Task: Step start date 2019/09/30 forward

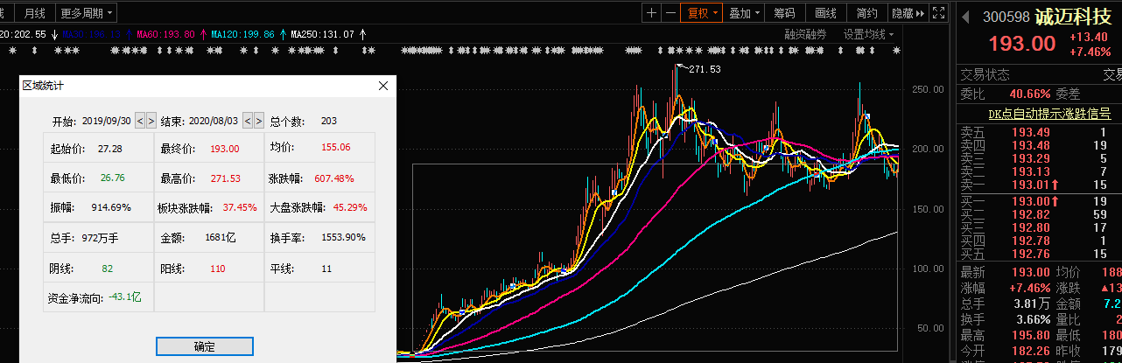Action: (x=151, y=121)
